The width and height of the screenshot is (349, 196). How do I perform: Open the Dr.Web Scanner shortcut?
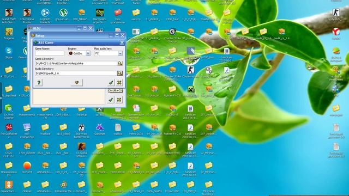tap(9, 108)
